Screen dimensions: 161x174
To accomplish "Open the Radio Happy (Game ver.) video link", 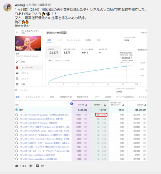I will point(38,159).
